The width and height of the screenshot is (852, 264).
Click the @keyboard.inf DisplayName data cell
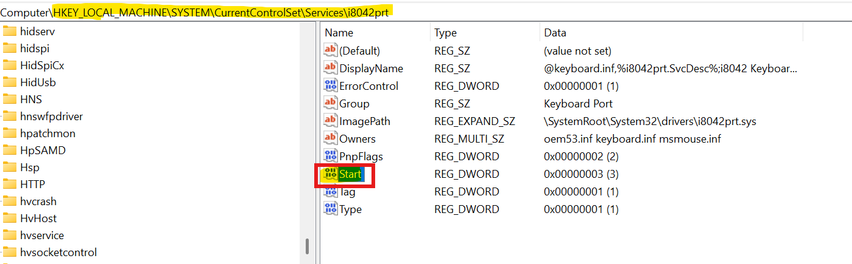[x=670, y=68]
